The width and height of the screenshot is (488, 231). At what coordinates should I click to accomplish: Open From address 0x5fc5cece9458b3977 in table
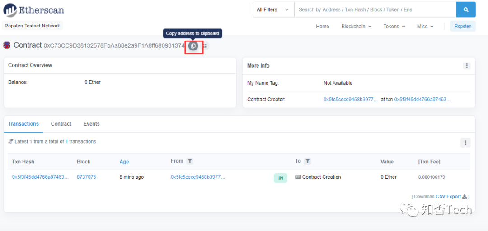pyautogui.click(x=198, y=177)
